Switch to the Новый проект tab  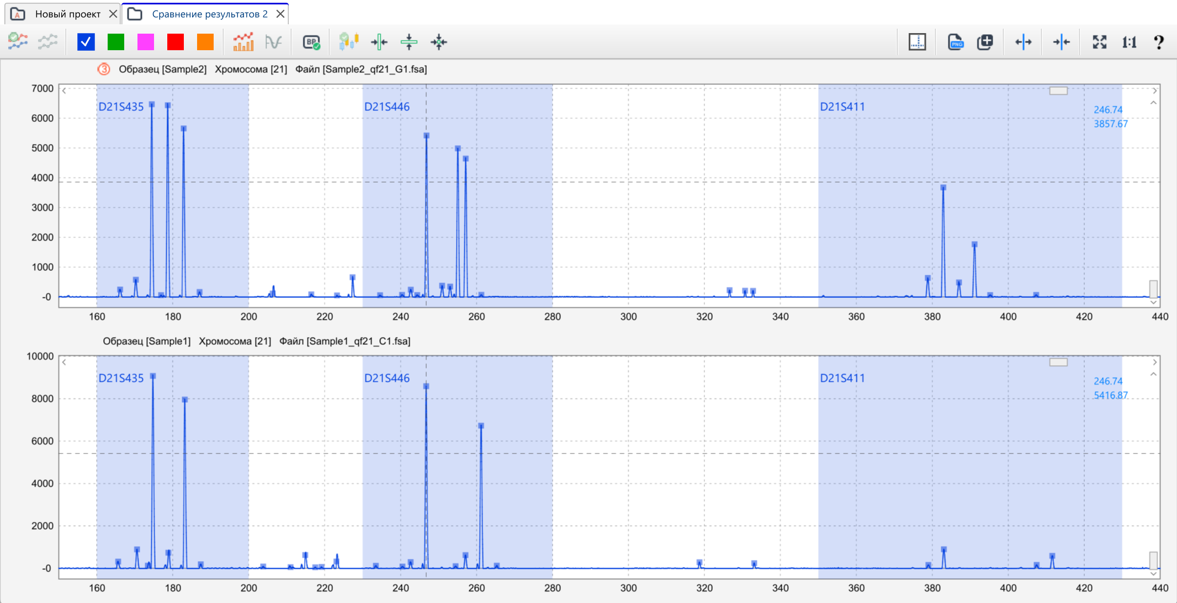tap(67, 14)
